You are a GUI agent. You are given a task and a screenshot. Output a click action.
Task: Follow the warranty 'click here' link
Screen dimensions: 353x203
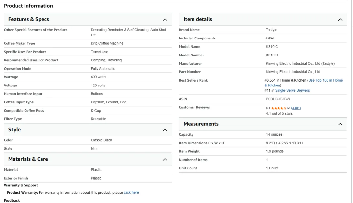click(131, 193)
